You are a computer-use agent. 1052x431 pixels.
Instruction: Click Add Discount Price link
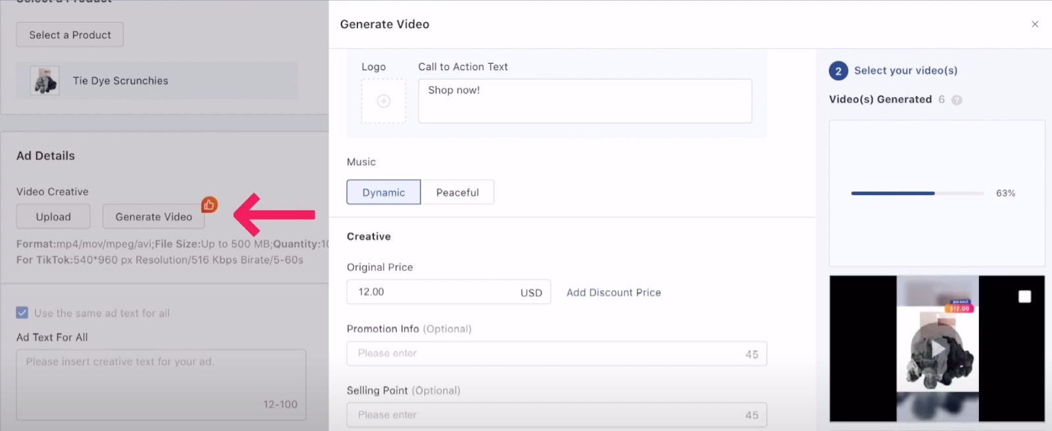coord(613,292)
